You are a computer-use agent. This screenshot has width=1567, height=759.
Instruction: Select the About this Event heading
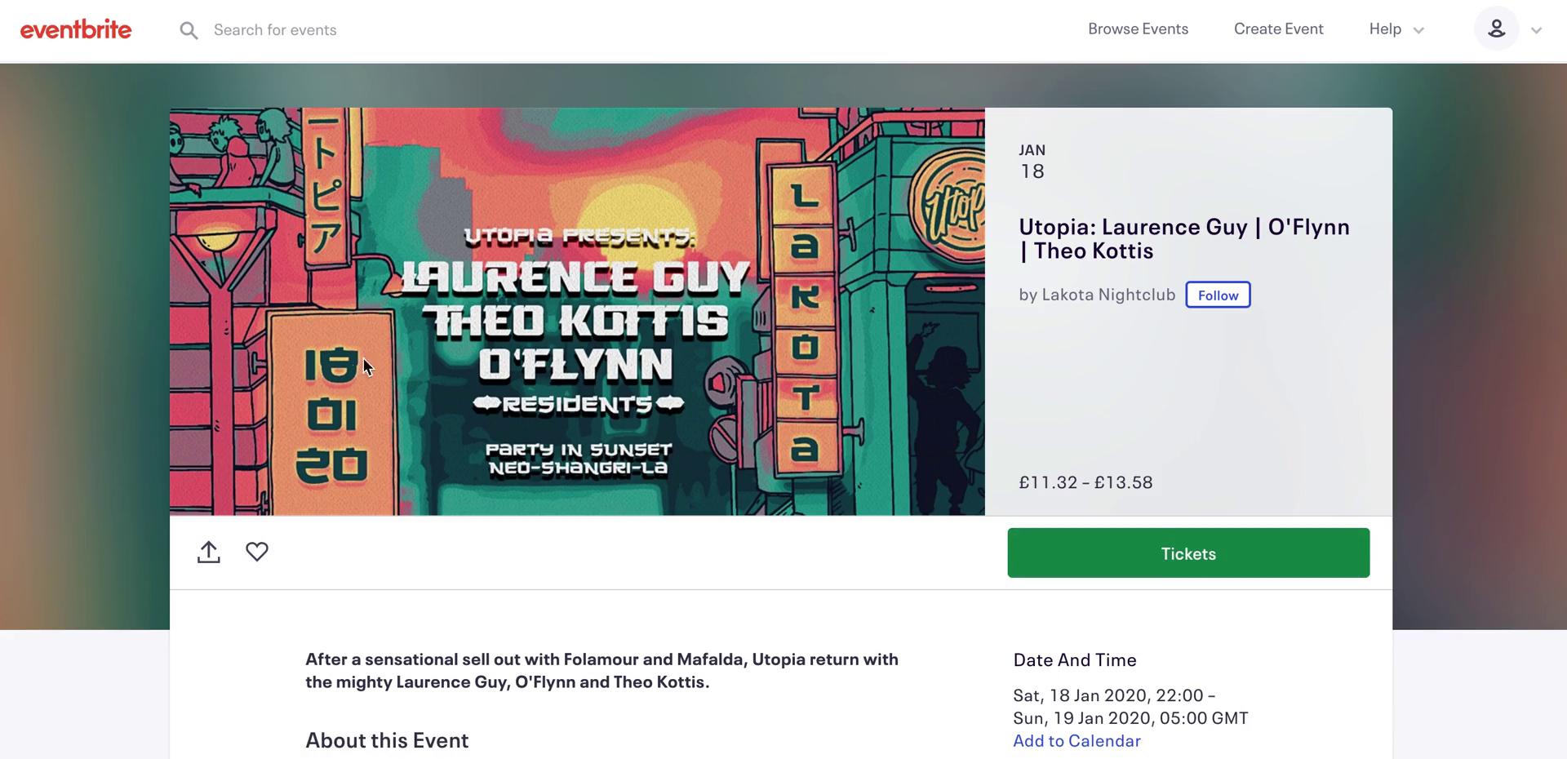pyautogui.click(x=387, y=740)
